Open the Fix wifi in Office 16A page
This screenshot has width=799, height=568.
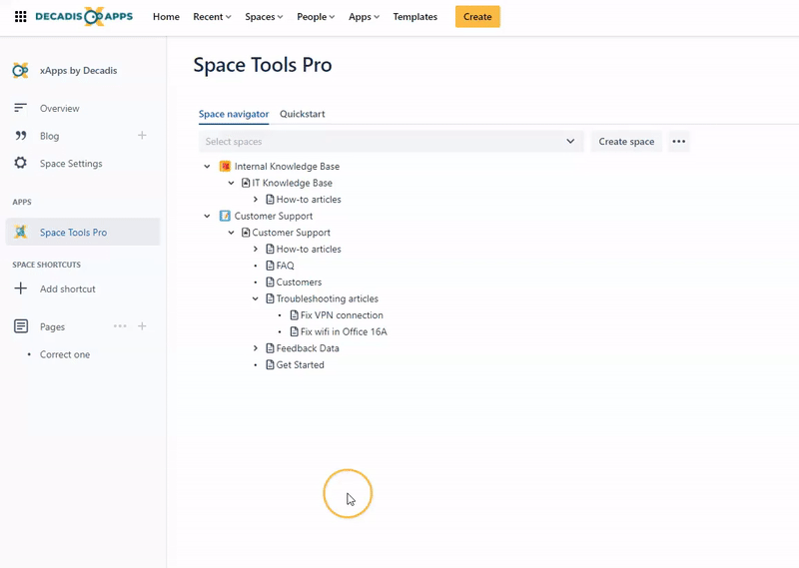pos(344,331)
